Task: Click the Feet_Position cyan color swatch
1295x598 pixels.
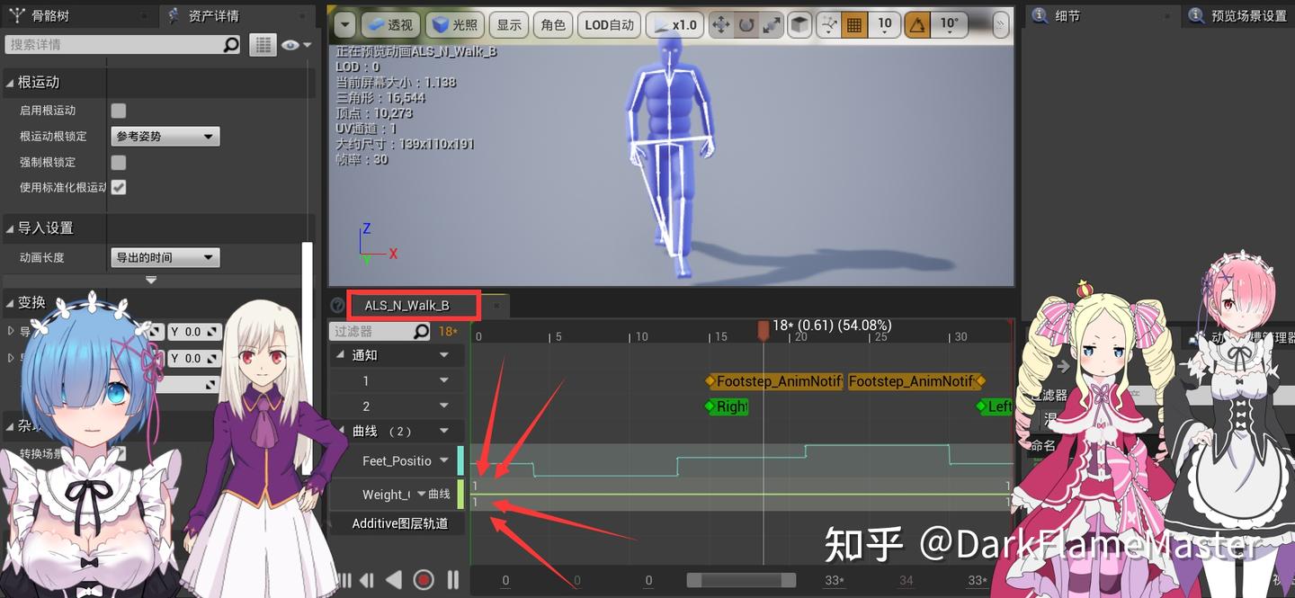Action: pos(460,460)
